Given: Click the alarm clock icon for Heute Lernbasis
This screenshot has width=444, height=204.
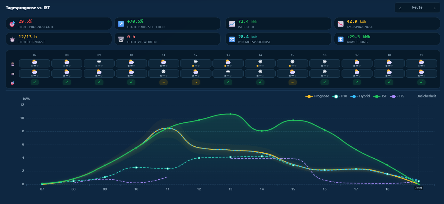Looking at the screenshot, I should tap(12, 39).
